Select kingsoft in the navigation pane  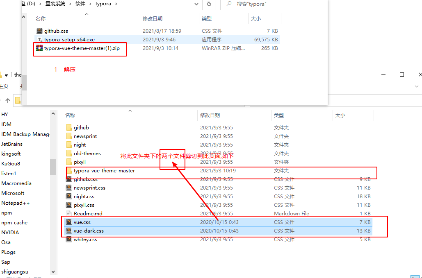11,154
